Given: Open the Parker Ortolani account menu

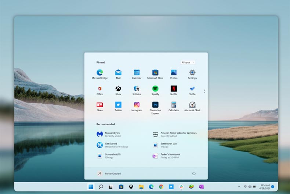Looking at the screenshot, I should click(x=109, y=174).
